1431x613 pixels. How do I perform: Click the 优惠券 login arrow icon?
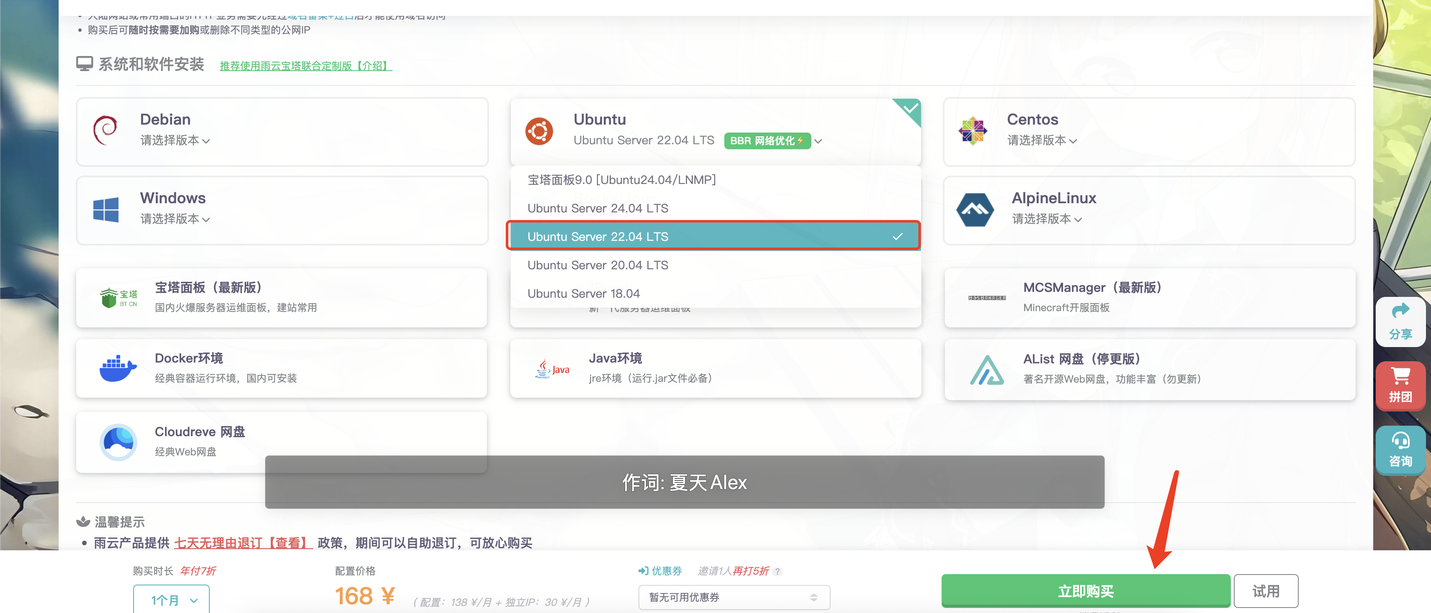click(x=643, y=571)
